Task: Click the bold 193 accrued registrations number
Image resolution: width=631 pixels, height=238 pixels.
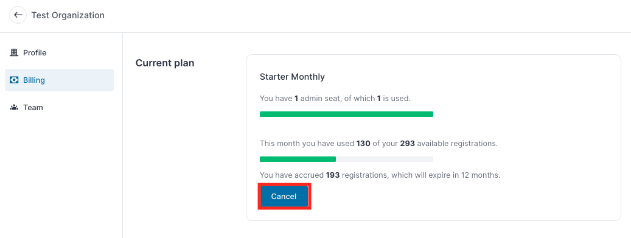Action: click(333, 175)
